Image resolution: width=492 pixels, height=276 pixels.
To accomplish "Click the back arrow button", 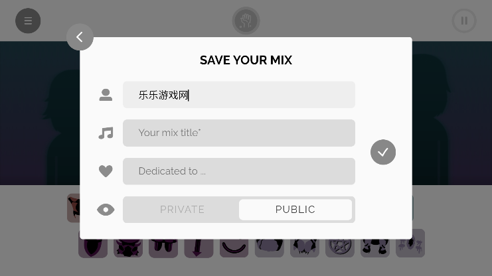I will click(x=80, y=37).
